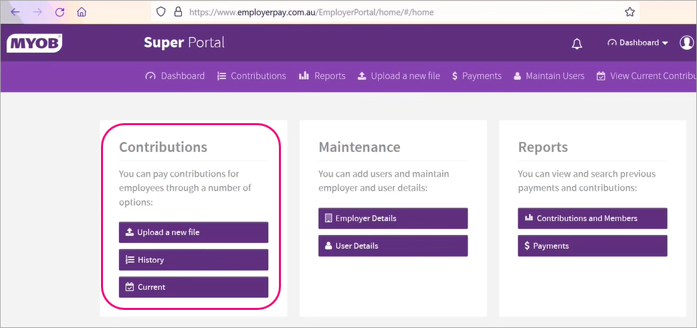The width and height of the screenshot is (697, 328).
Task: Select Payments in the navigation bar
Action: (x=476, y=76)
